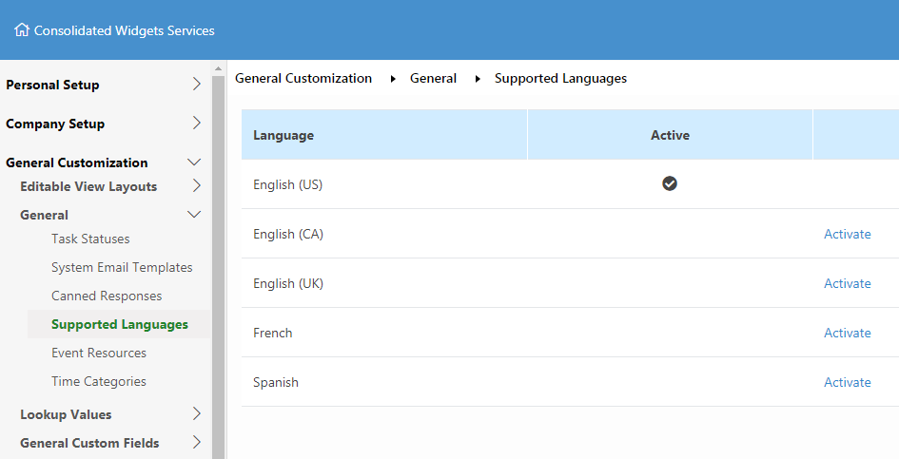Click General breadcrumb link
This screenshot has height=459, width=899.
433,79
